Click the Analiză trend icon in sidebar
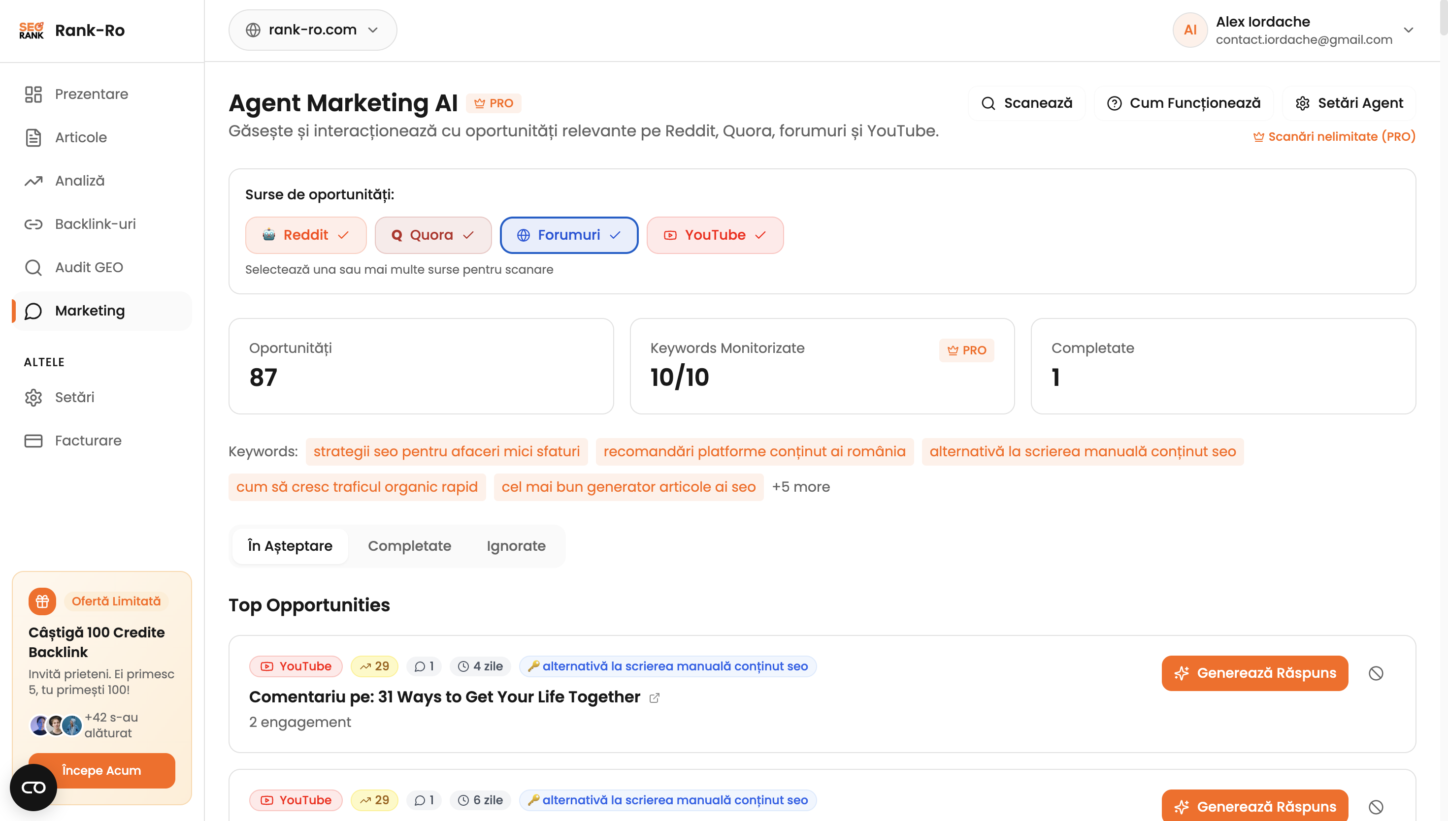 tap(33, 181)
